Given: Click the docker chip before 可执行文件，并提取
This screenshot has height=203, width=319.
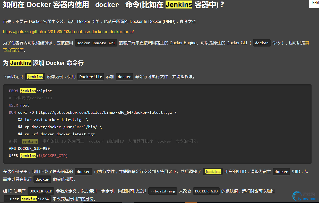Looking at the screenshot, I should pyautogui.click(x=84, y=172).
